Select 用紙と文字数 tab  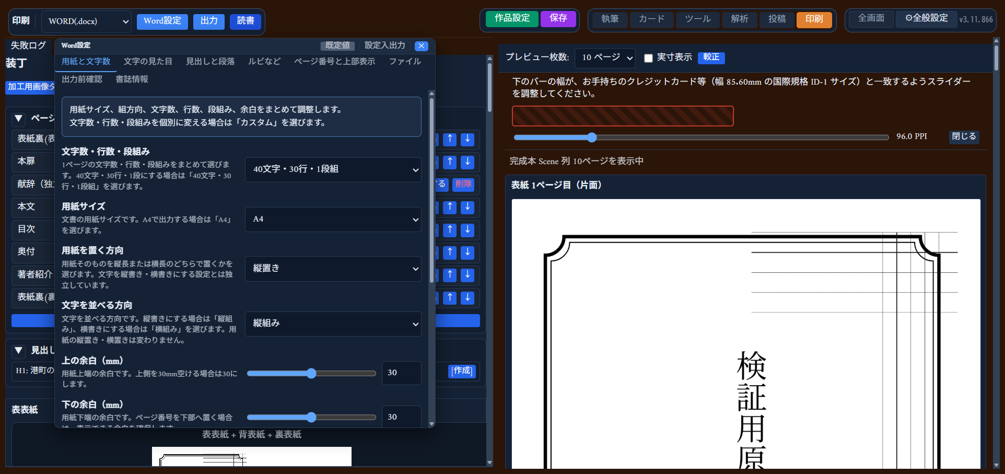pos(86,62)
